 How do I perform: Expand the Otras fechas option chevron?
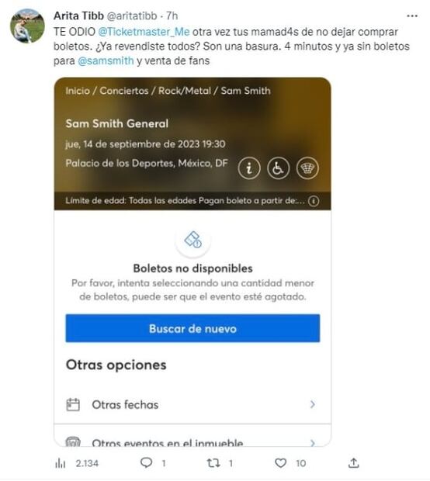pyautogui.click(x=313, y=404)
